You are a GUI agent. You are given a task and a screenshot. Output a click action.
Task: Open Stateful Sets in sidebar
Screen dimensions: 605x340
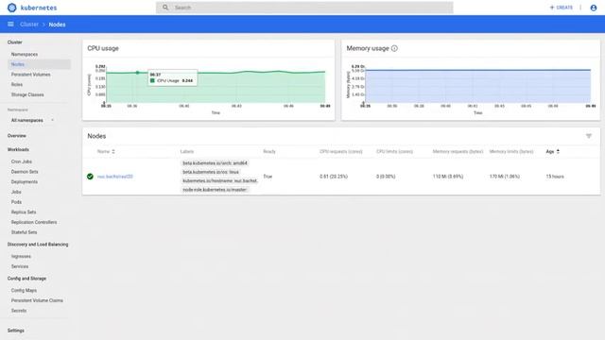tap(24, 232)
